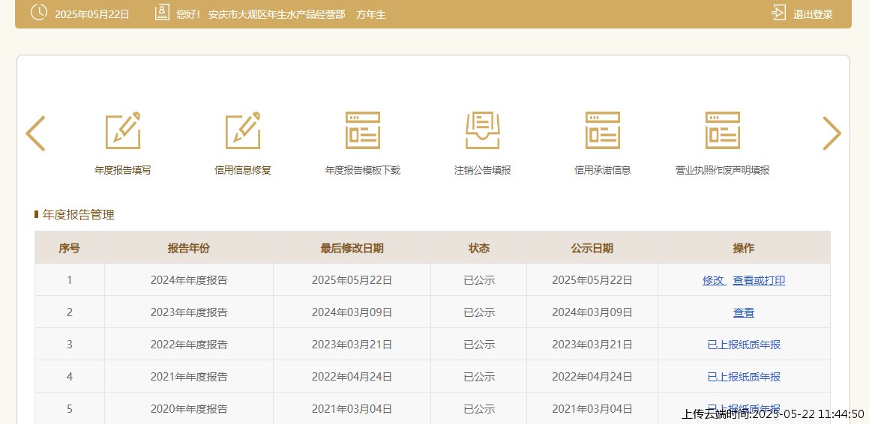Click the clock icon beside the date
Viewport: 869px width, 424px height.
point(39,12)
